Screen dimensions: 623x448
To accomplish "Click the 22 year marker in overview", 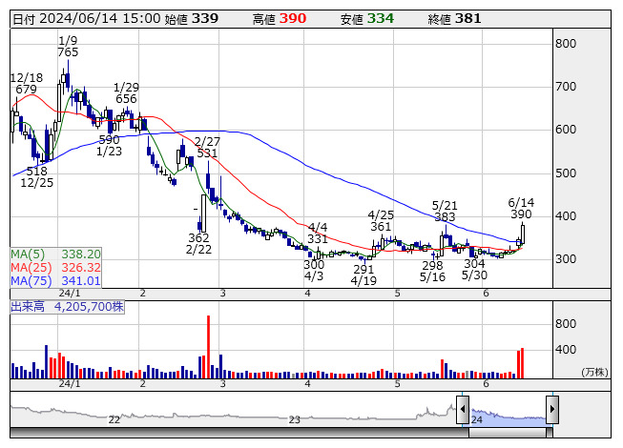I will (114, 419).
